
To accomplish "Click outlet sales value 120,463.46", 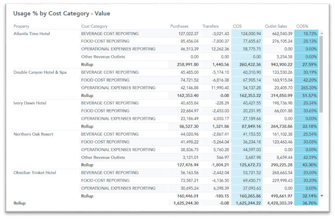I will pos(282,142).
